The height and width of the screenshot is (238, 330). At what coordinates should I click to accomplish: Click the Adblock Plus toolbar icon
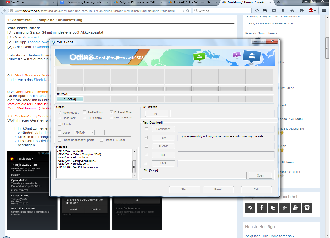[x=311, y=11]
